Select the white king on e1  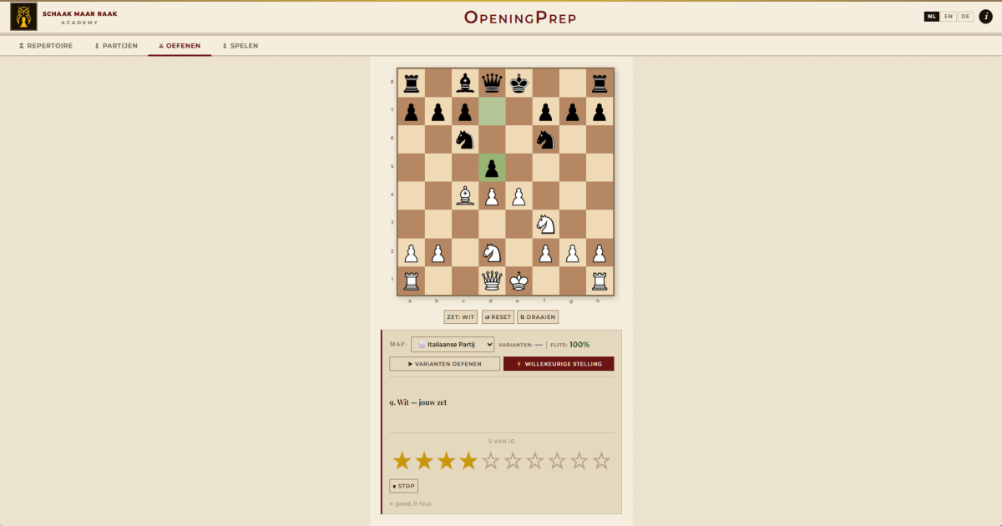pyautogui.click(x=519, y=281)
